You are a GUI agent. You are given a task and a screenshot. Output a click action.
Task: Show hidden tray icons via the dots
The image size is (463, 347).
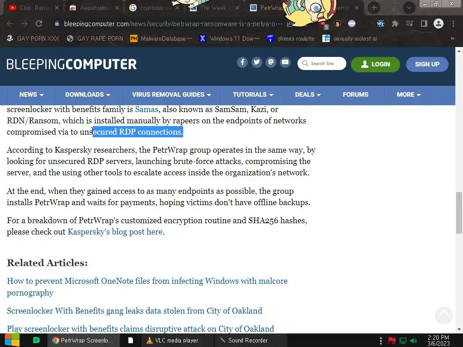point(381,341)
